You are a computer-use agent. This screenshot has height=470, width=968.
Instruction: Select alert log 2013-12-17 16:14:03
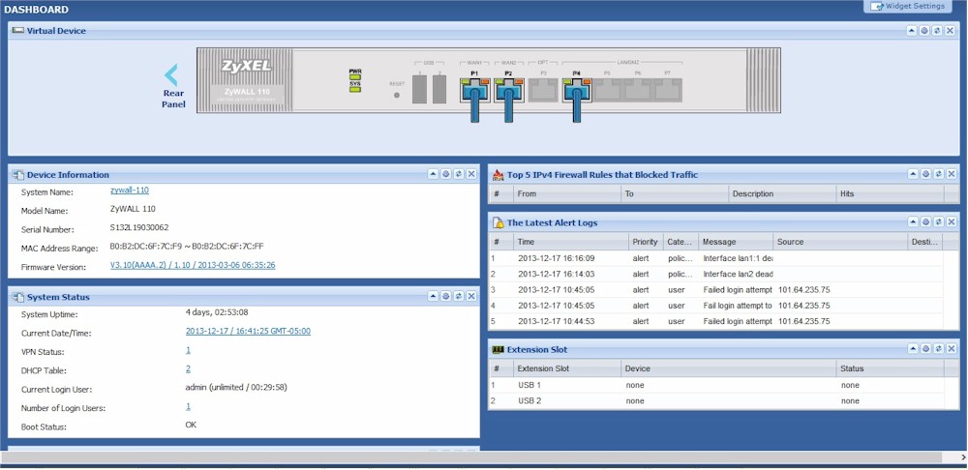pyautogui.click(x=716, y=274)
